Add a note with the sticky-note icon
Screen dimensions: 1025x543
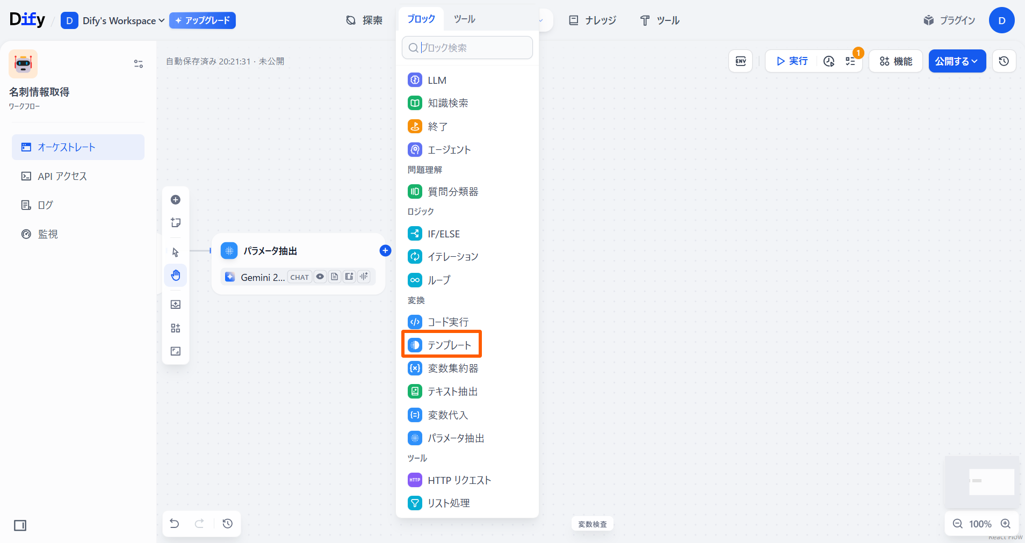click(x=176, y=223)
